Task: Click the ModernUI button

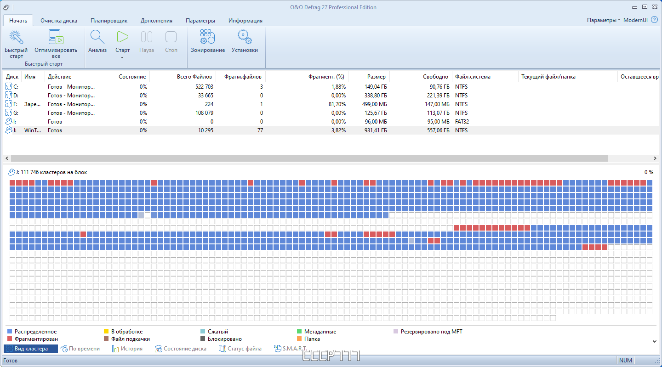Action: pyautogui.click(x=635, y=20)
